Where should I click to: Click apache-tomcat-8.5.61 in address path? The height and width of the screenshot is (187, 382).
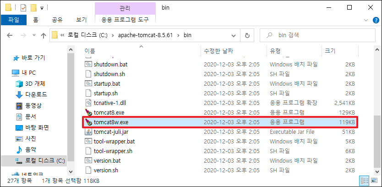click(x=145, y=35)
